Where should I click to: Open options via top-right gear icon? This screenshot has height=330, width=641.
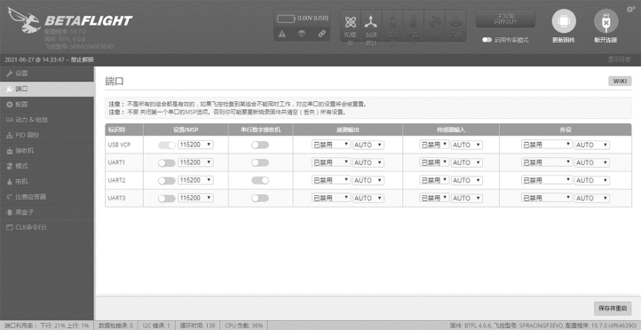[630, 10]
